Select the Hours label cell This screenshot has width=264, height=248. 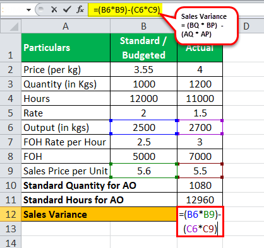[66, 98]
